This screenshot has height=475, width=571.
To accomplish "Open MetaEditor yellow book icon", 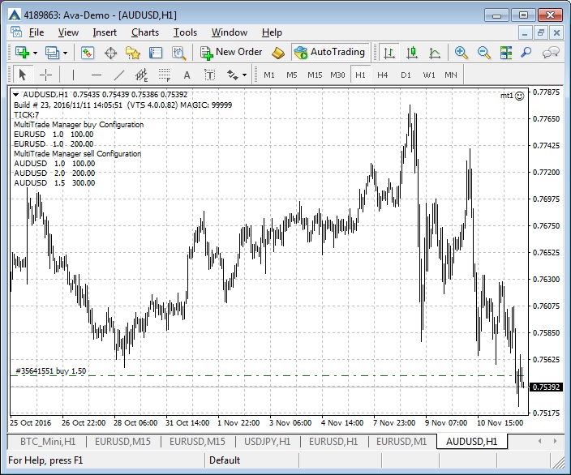I will coord(278,53).
